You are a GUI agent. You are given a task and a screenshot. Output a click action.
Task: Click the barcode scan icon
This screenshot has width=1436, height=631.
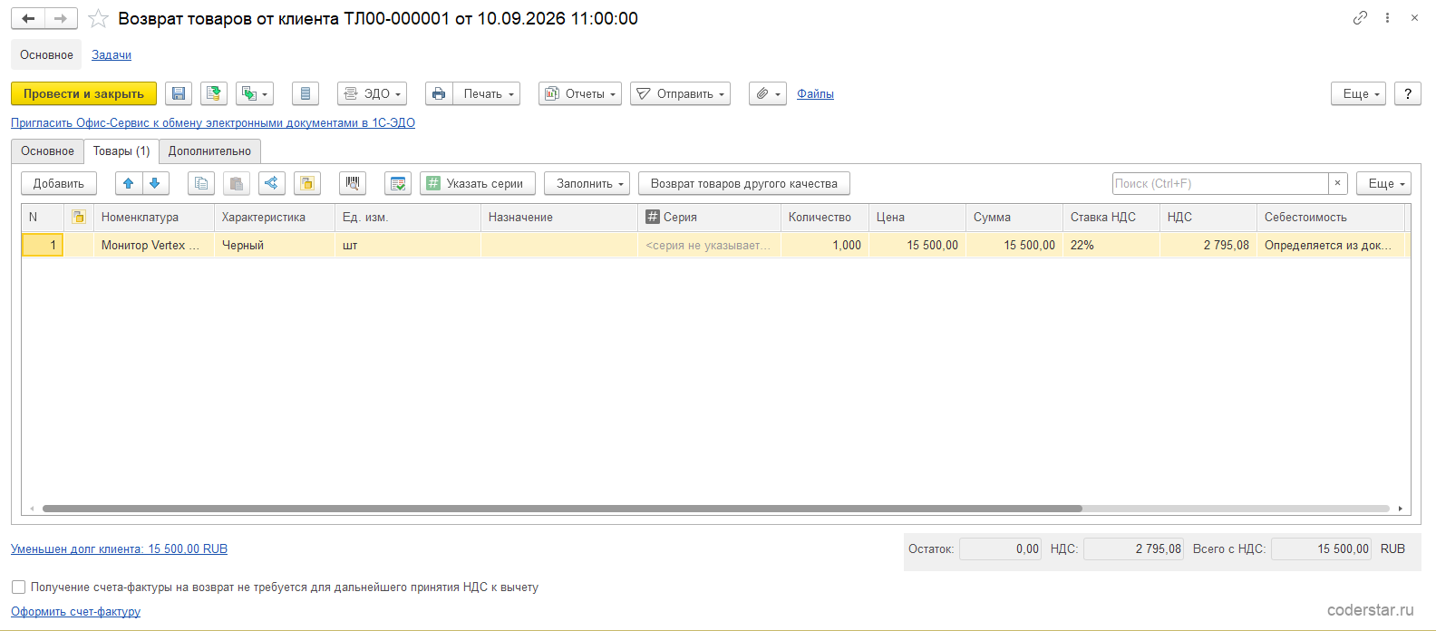coord(353,183)
